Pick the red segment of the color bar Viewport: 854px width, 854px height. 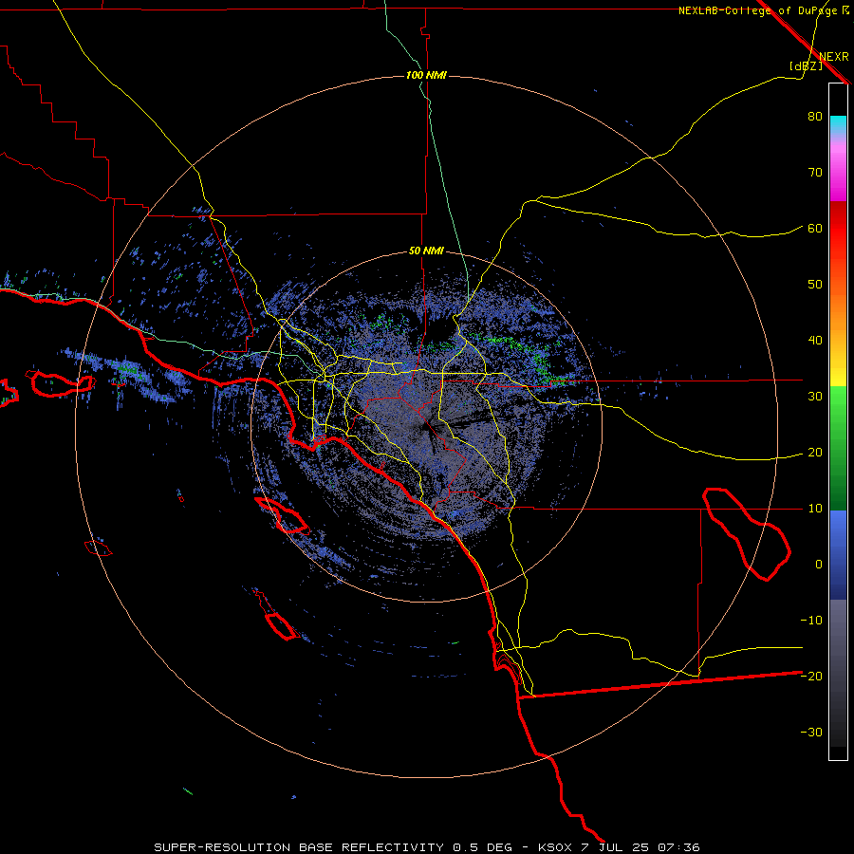(838, 229)
